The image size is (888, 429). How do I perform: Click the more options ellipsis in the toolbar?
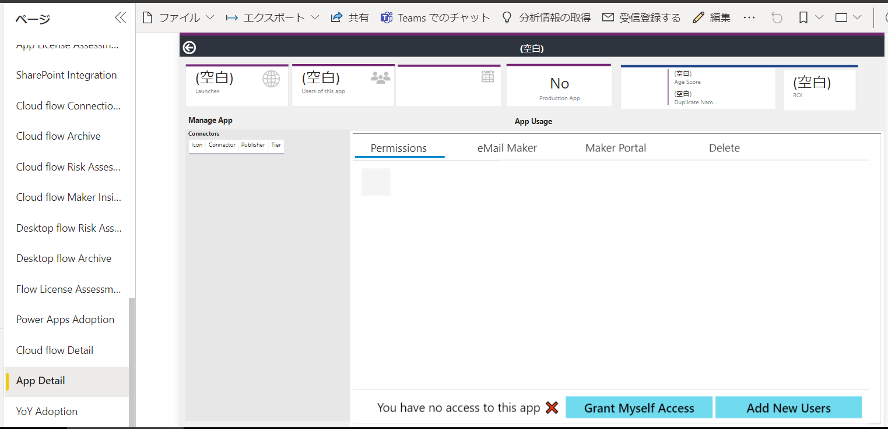pyautogui.click(x=749, y=17)
